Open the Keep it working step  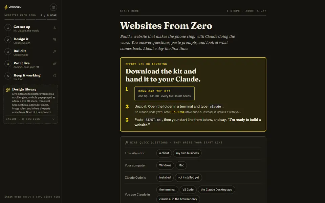pyautogui.click(x=30, y=77)
